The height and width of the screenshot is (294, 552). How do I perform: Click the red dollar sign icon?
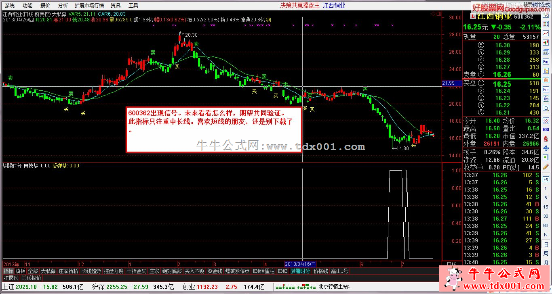(546, 139)
